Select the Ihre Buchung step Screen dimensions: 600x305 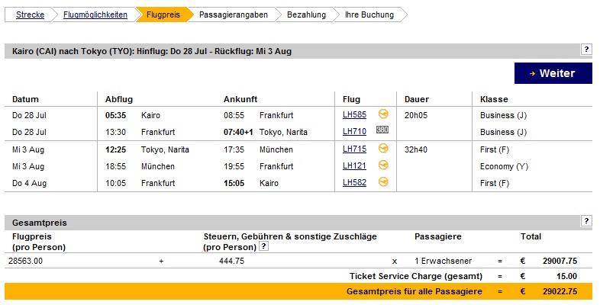(369, 15)
